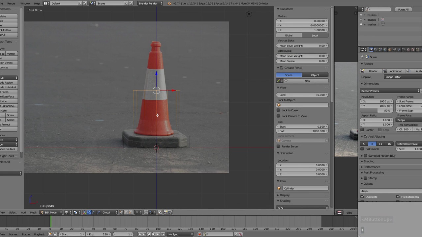Open the Blender Render engine dropdown
422x237 pixels.
[x=150, y=3]
